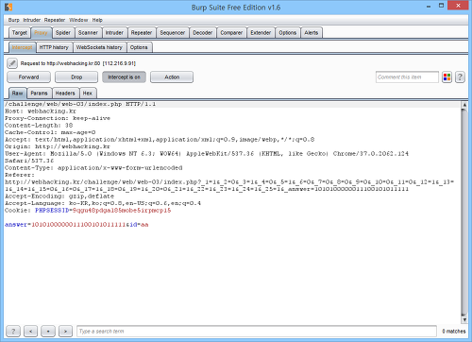The height and width of the screenshot is (342, 472).
Task: Switch to the Hex view tab
Action: (88, 94)
